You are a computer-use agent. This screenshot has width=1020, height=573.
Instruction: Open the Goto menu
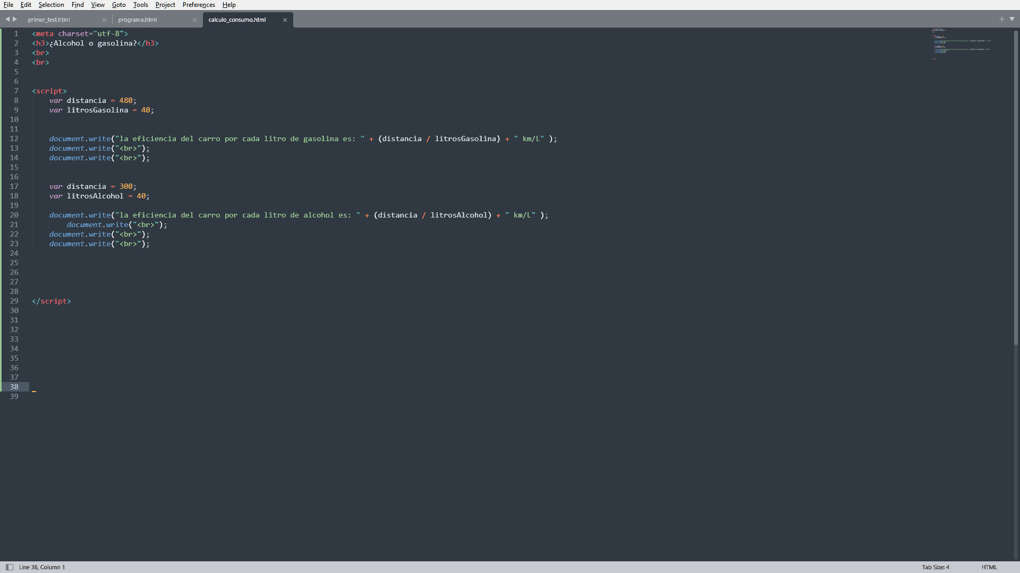pyautogui.click(x=119, y=5)
